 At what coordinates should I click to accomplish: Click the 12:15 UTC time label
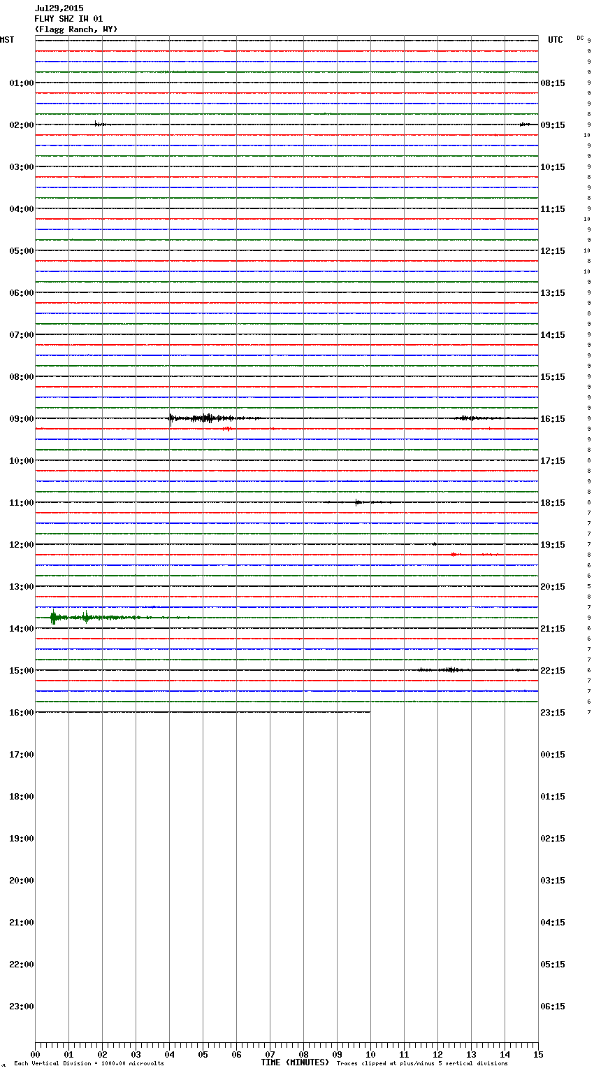tap(553, 251)
